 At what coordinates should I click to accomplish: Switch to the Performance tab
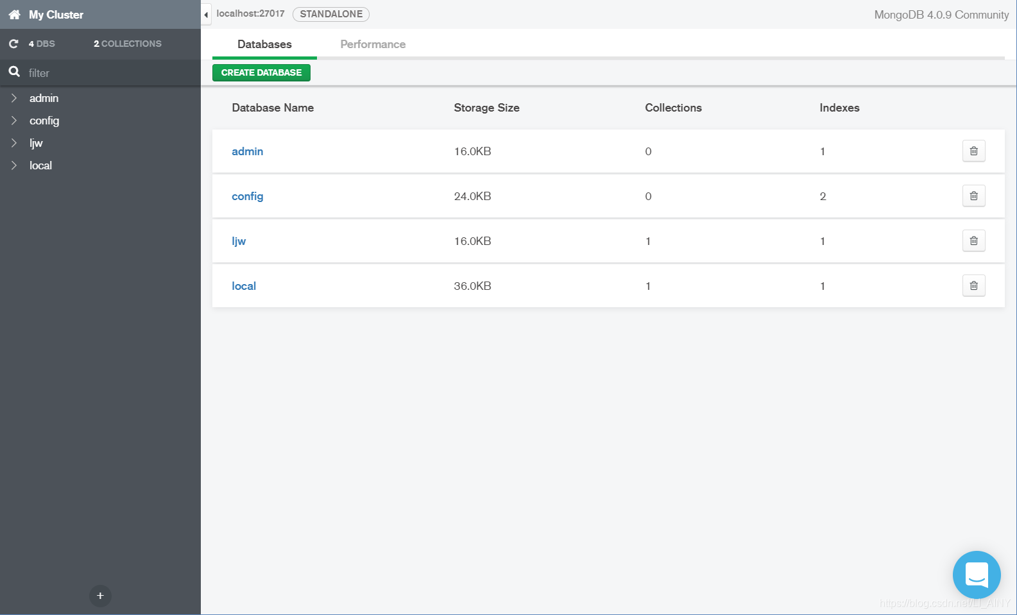373,44
